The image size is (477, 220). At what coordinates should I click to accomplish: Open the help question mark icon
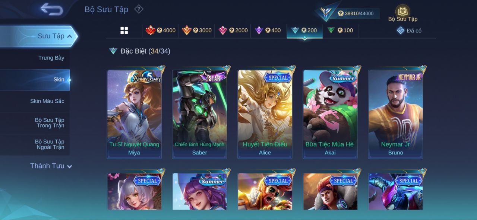tap(139, 9)
